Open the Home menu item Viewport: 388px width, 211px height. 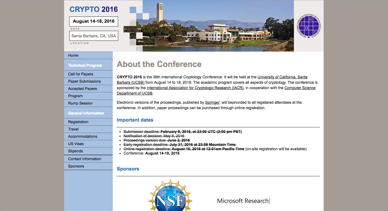pos(88,55)
